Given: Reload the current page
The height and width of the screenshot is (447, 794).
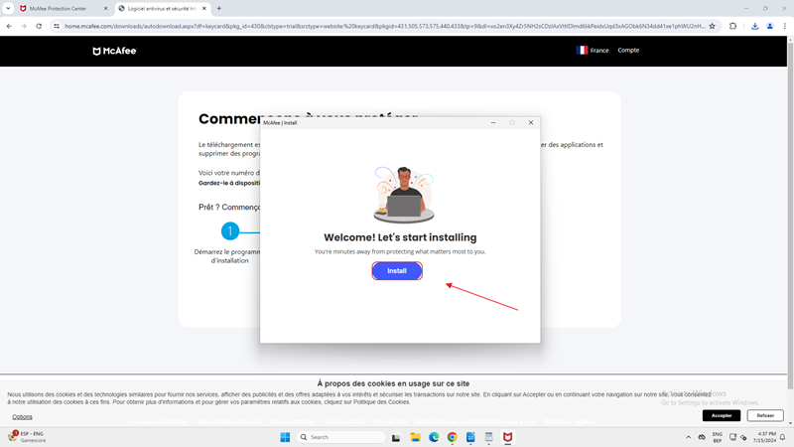Looking at the screenshot, I should coord(39,26).
